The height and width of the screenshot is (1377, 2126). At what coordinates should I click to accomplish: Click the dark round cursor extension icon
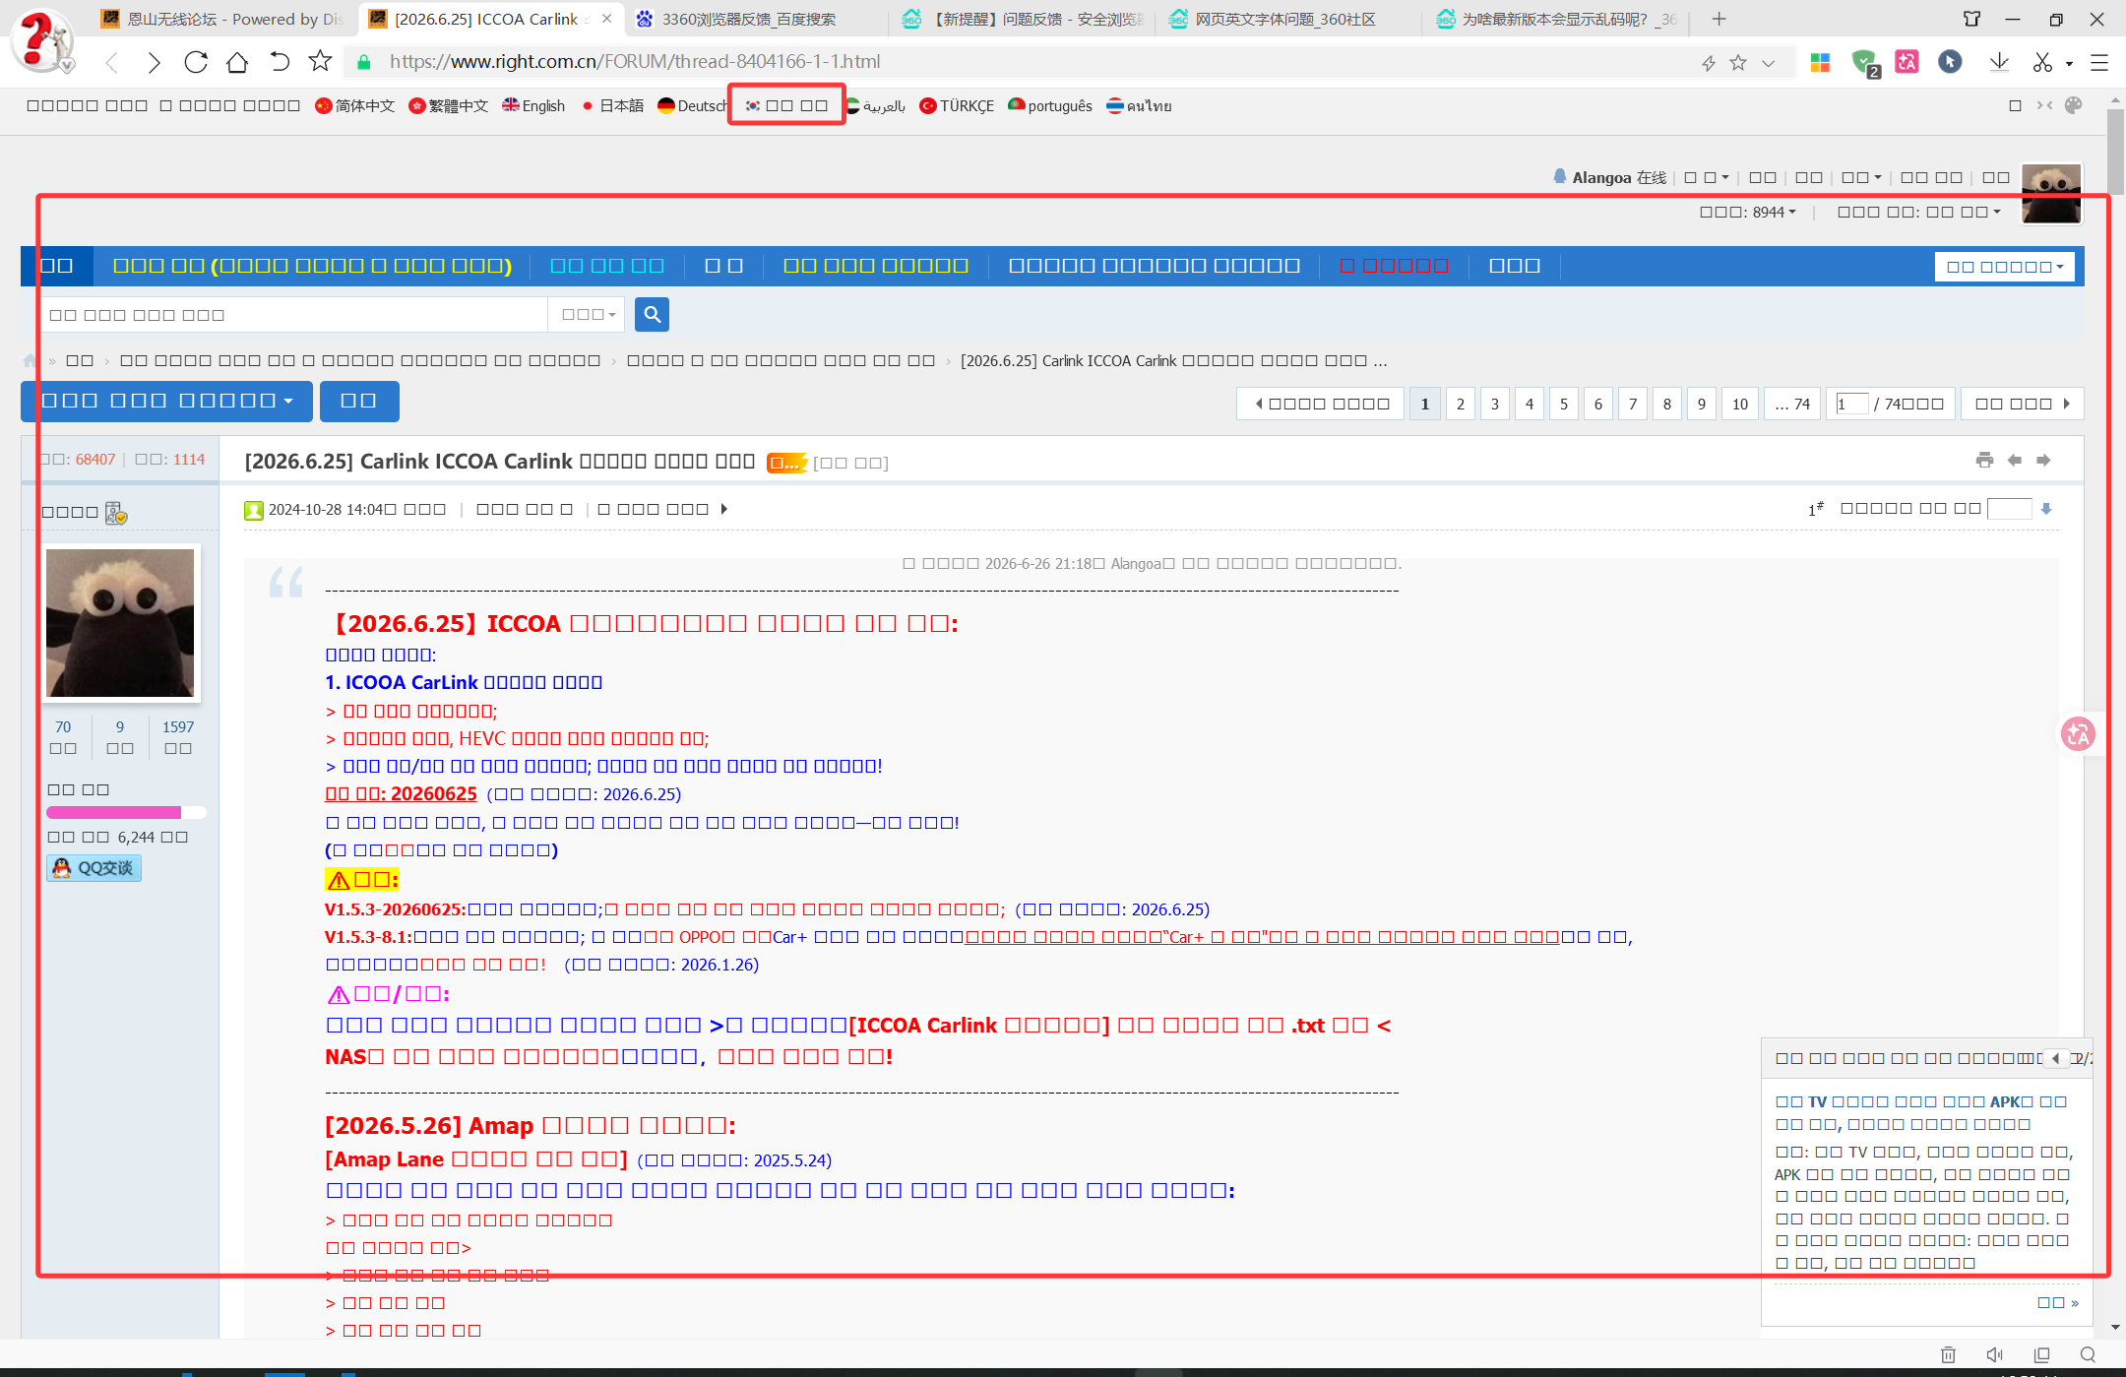tap(1950, 62)
